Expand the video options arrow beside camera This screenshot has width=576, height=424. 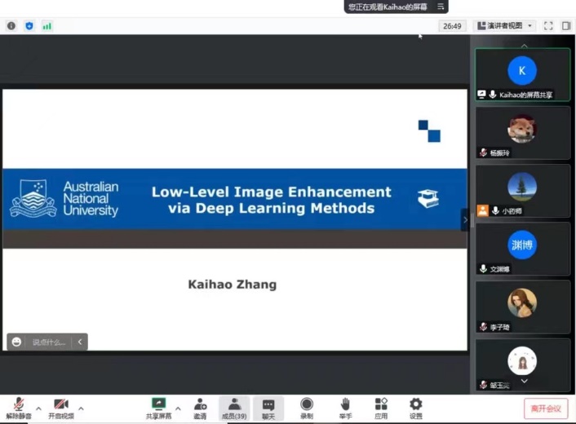(x=81, y=407)
